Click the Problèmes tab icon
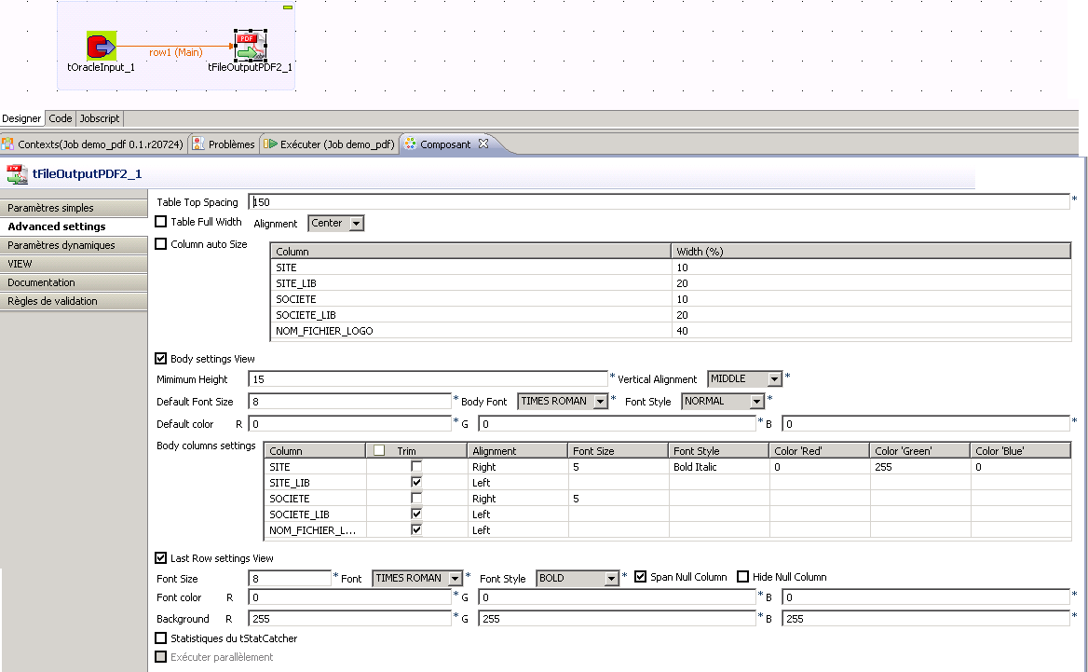Image resolution: width=1088 pixels, height=672 pixels. click(198, 144)
